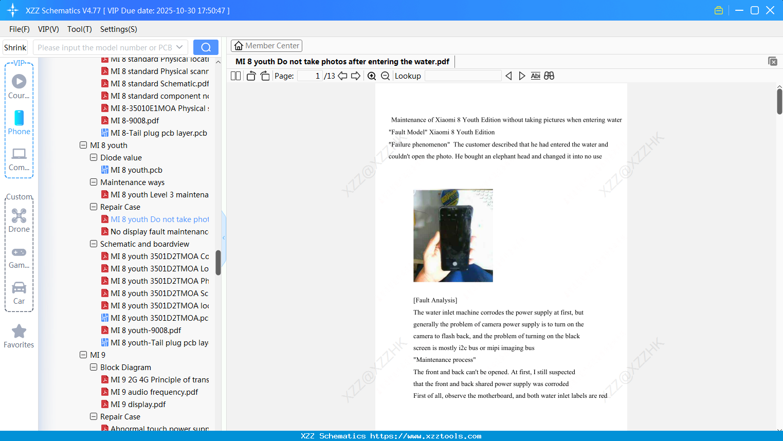Open the Member Center
This screenshot has height=441, width=783.
tap(266, 46)
